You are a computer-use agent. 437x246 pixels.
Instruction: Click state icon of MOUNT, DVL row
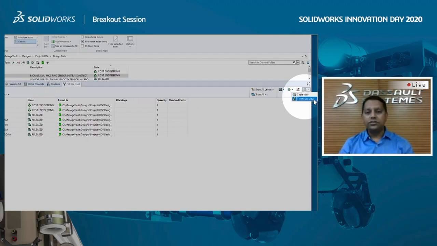coord(95,76)
